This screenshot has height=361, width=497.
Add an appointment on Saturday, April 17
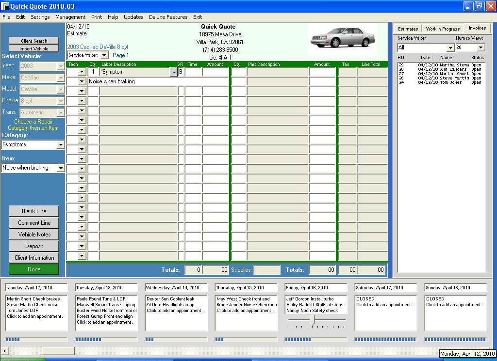(384, 305)
